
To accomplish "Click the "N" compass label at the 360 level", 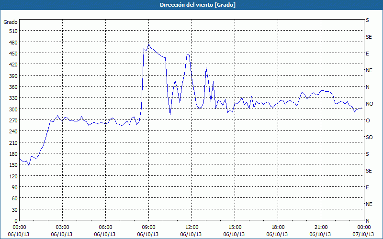I will click(368, 87).
